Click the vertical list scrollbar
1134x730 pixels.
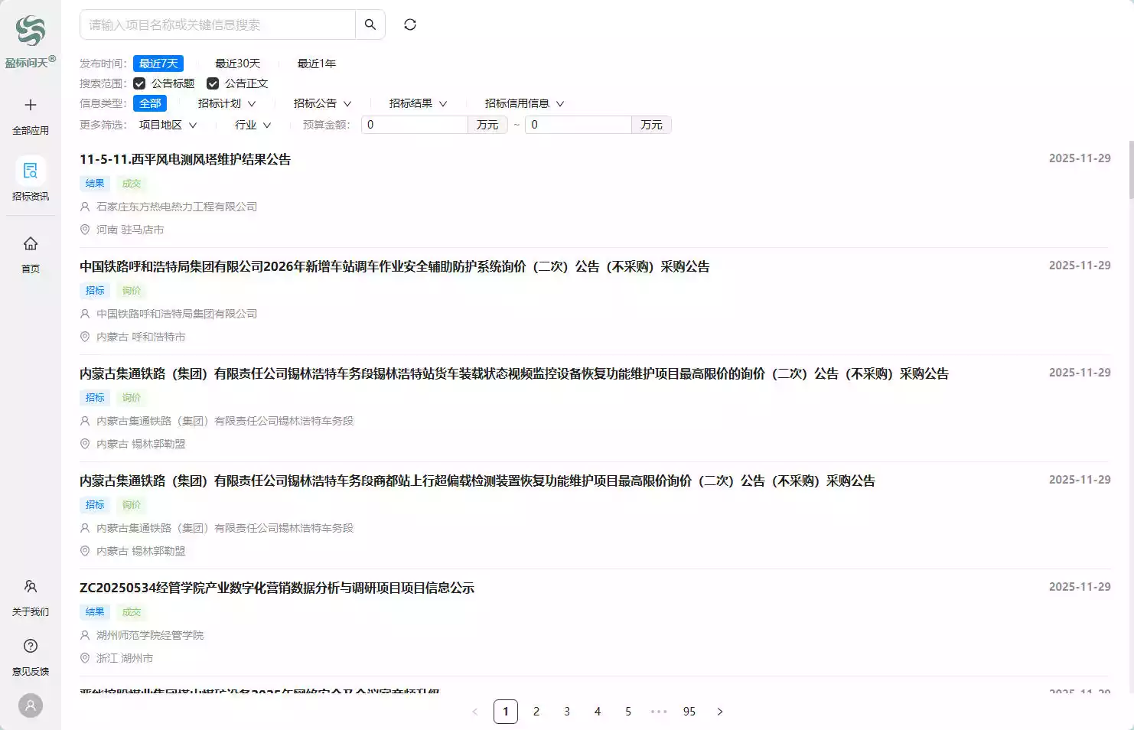coord(1131,168)
